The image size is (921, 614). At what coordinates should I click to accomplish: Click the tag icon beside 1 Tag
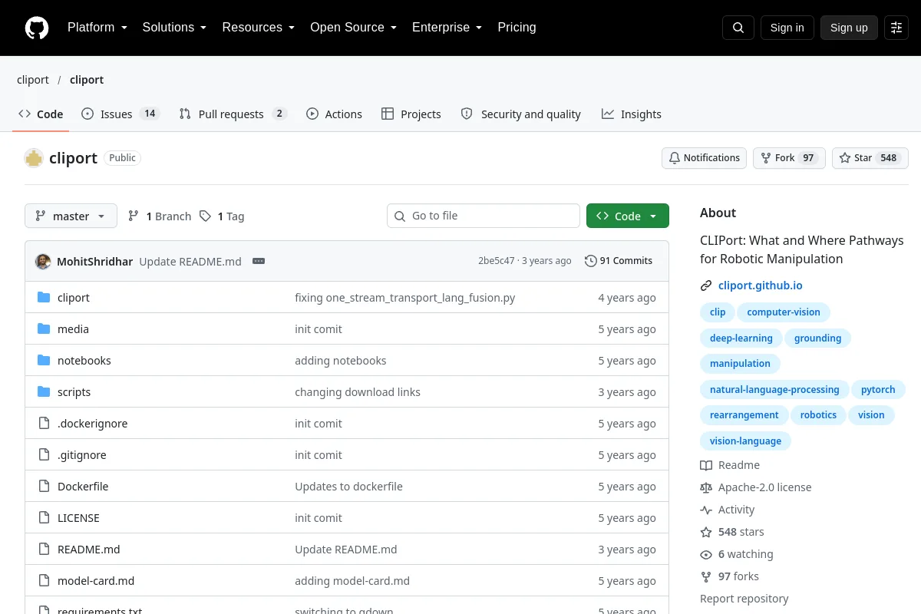[205, 216]
